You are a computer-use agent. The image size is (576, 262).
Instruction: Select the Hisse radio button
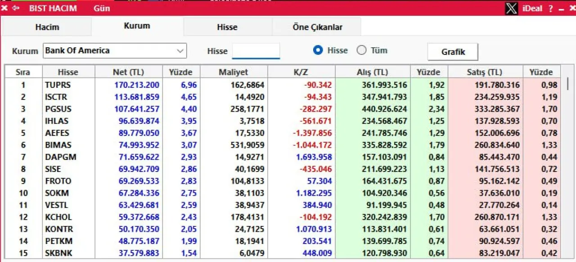[318, 50]
